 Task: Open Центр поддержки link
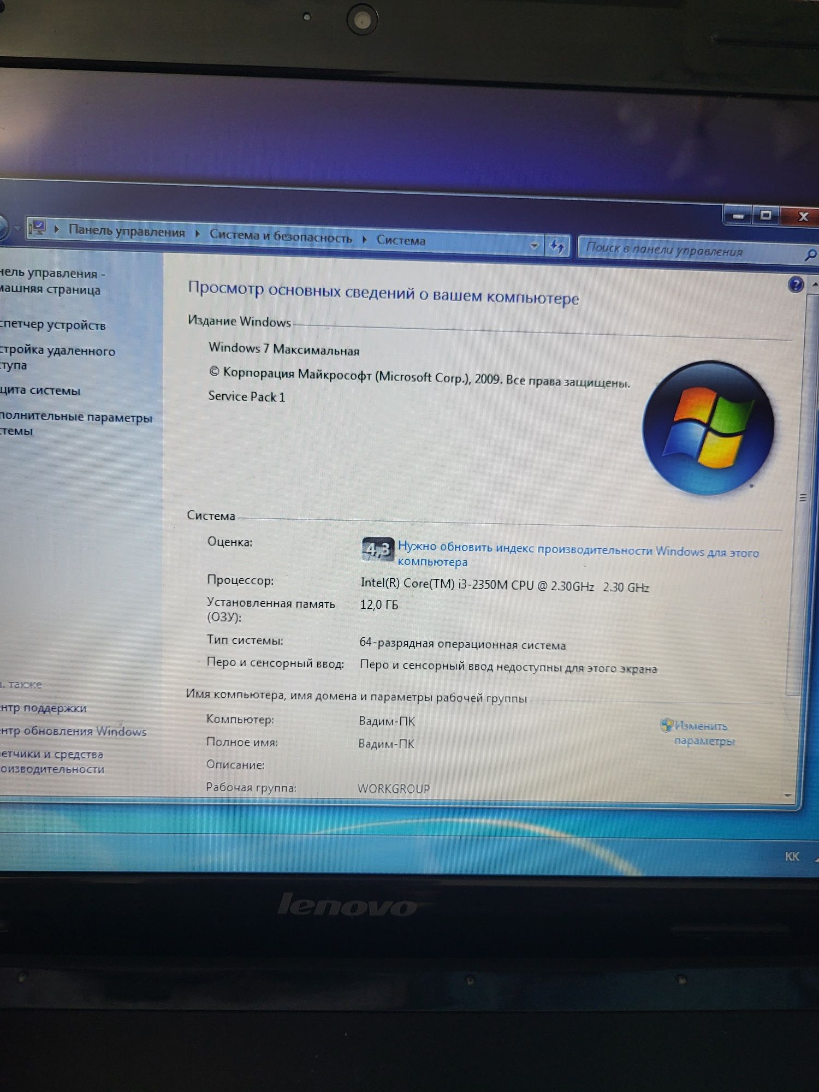(43, 708)
